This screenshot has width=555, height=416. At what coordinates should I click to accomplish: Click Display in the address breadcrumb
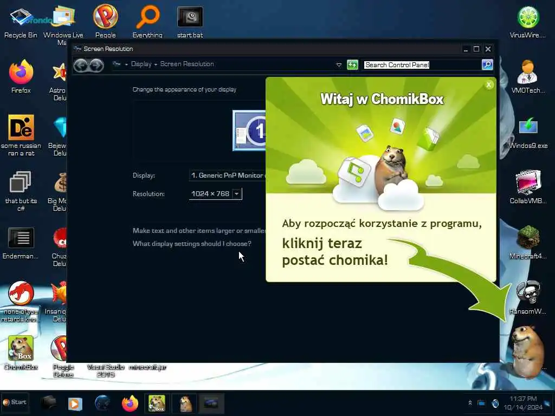coord(141,64)
